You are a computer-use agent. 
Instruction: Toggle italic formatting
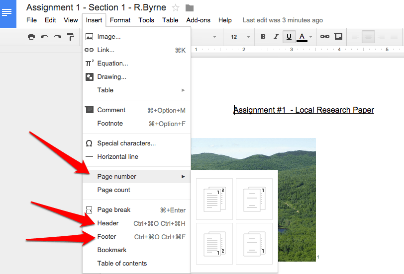(x=276, y=37)
